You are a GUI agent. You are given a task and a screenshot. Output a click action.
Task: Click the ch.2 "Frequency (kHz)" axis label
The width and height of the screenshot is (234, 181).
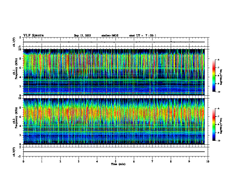click(x=16, y=118)
